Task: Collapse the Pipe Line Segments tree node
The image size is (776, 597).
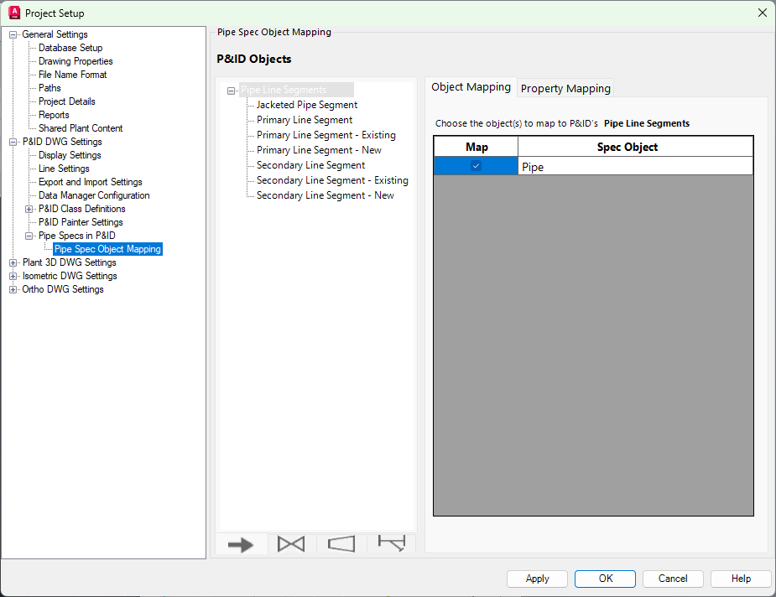Action: coord(232,91)
